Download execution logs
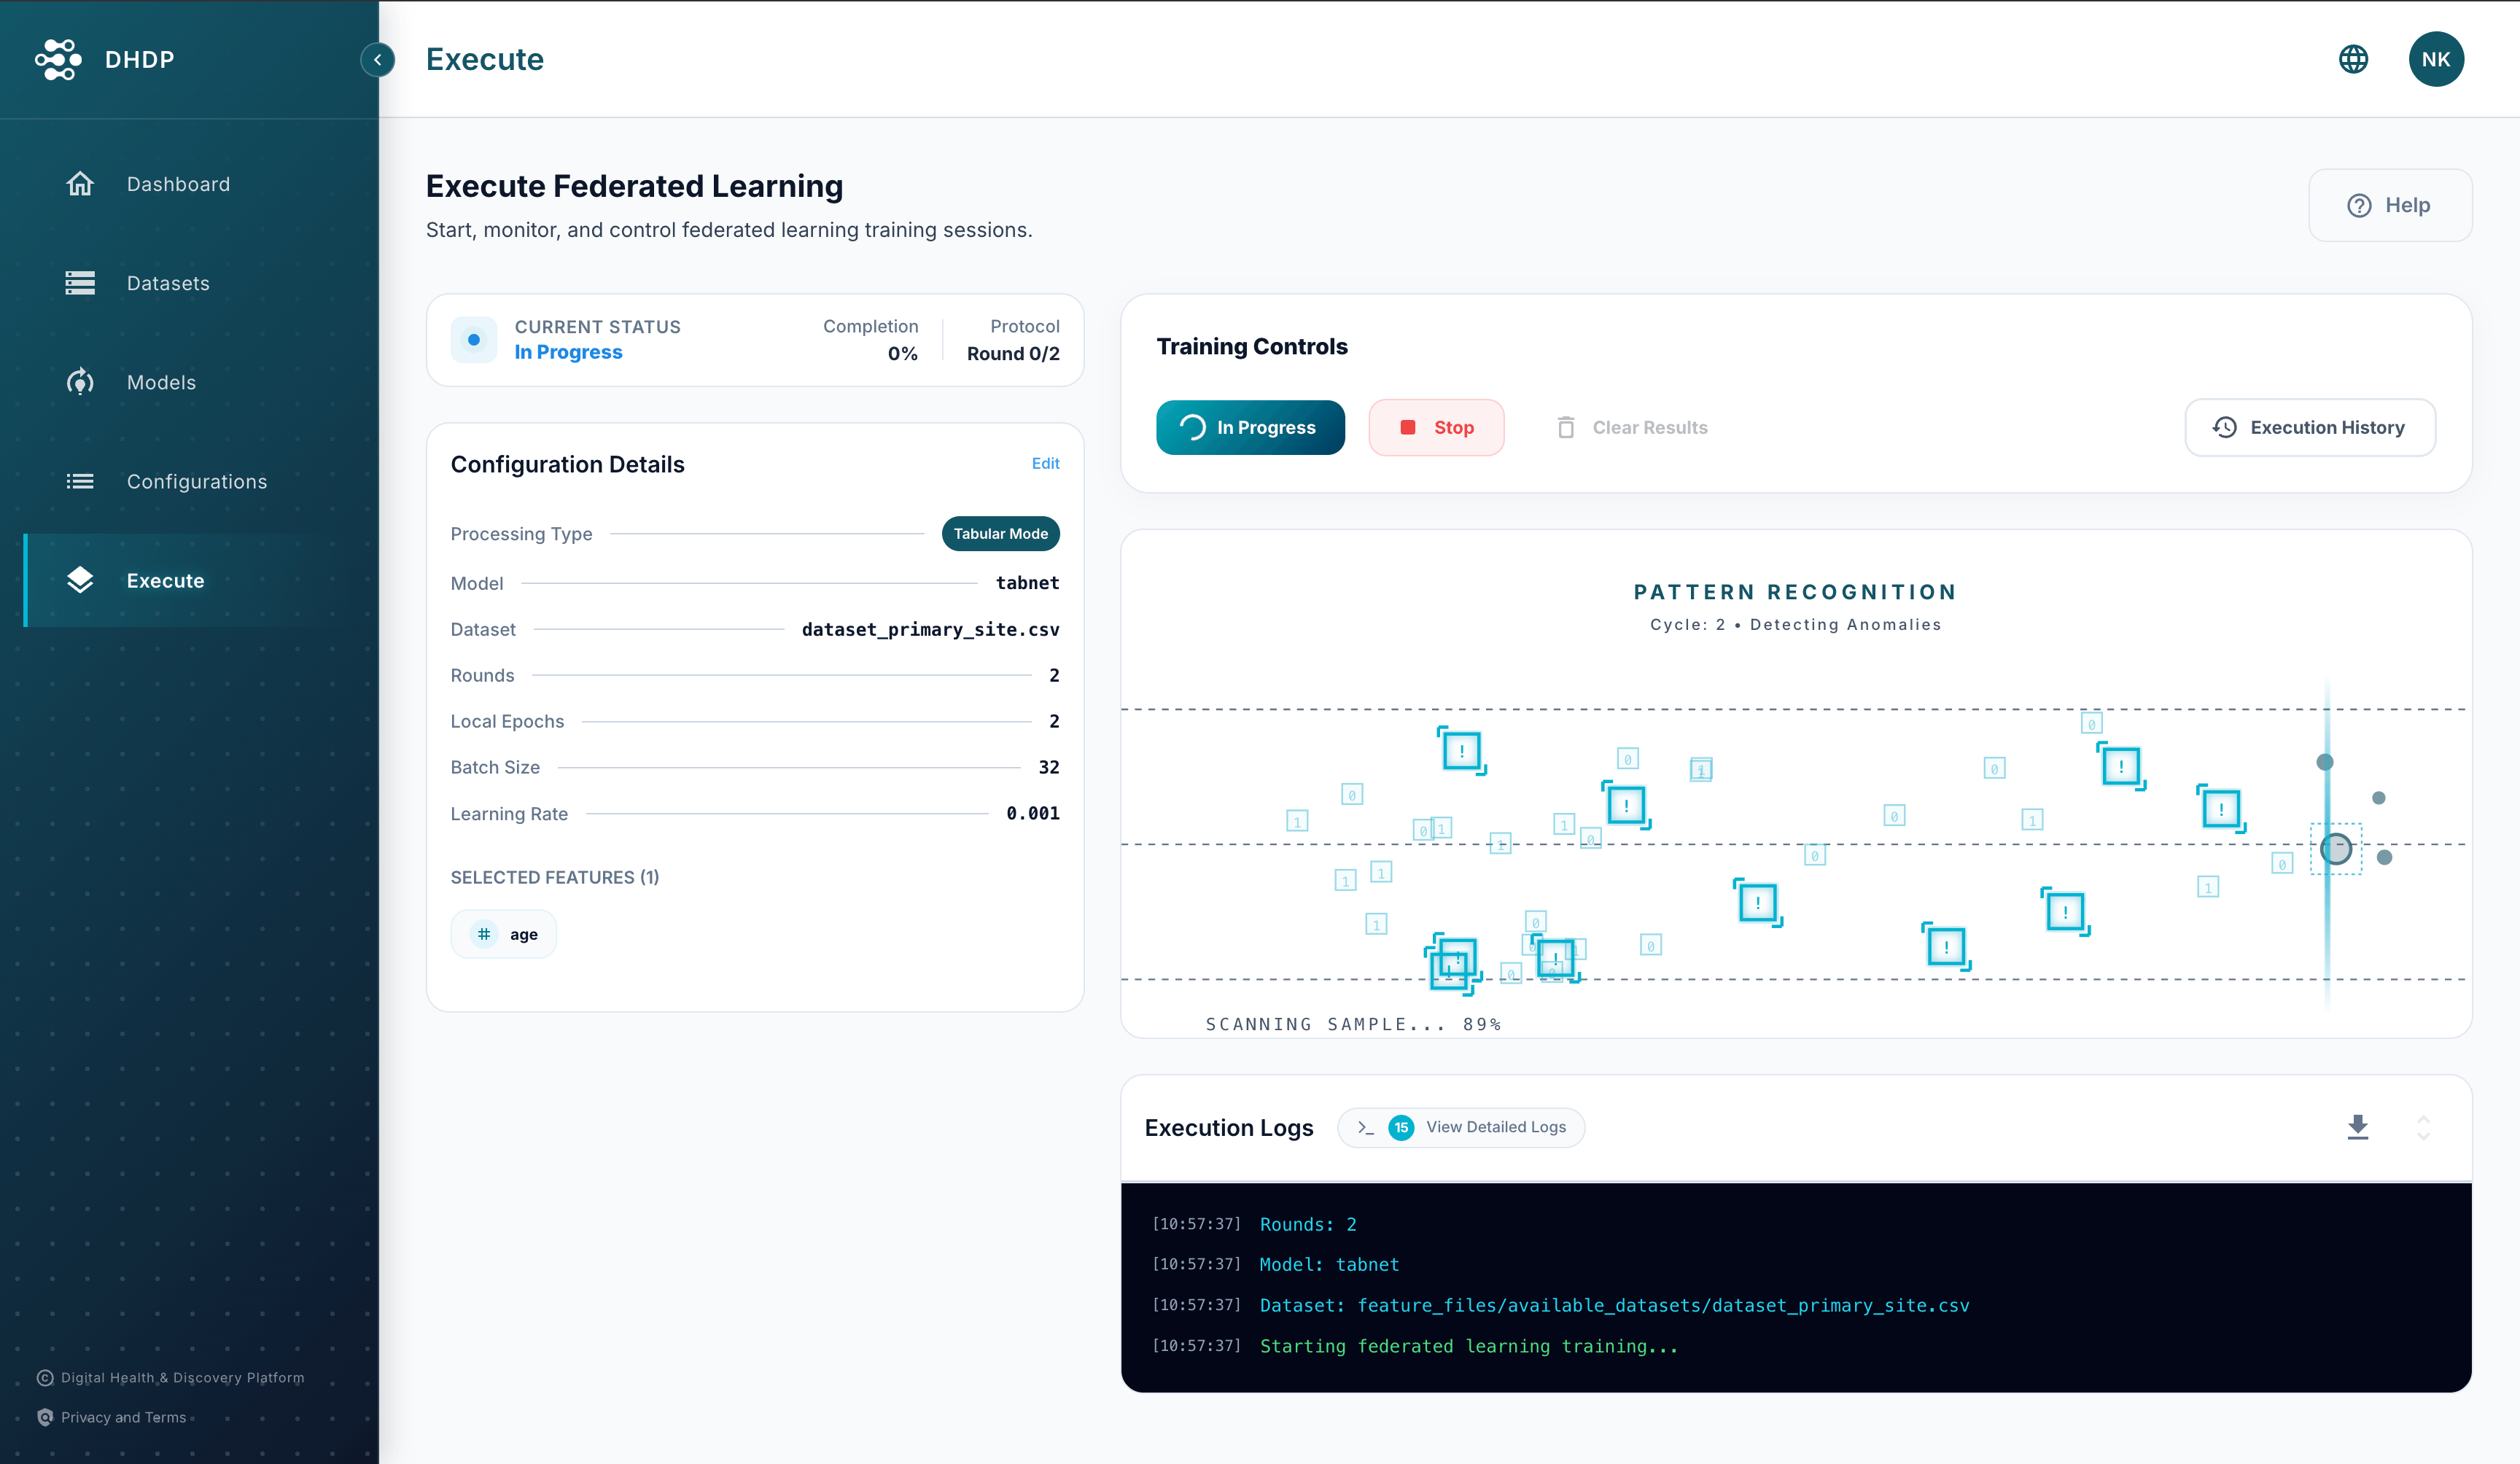2520x1464 pixels. (2357, 1127)
